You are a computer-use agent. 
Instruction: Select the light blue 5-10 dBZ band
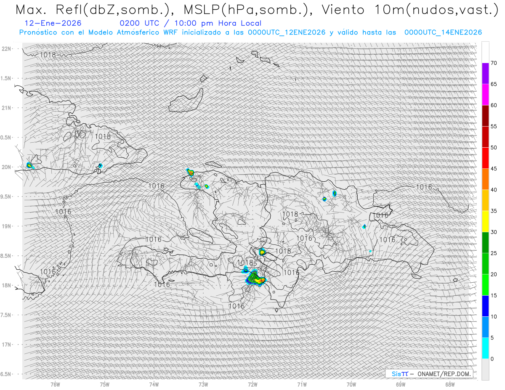point(485,327)
